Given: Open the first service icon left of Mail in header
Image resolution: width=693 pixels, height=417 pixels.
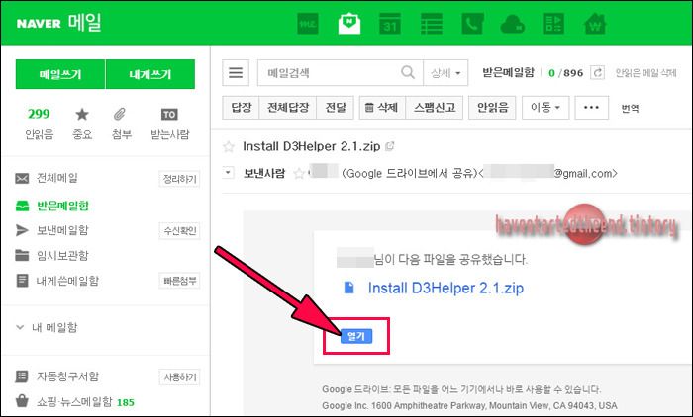Looking at the screenshot, I should point(308,24).
